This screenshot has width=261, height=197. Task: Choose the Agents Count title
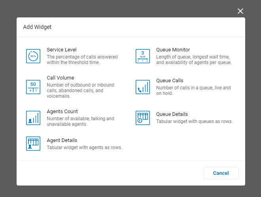point(62,112)
